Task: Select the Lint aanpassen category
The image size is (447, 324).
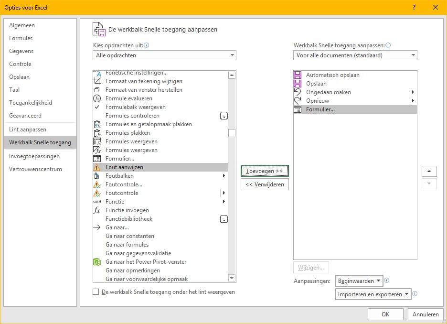Action: pos(40,130)
